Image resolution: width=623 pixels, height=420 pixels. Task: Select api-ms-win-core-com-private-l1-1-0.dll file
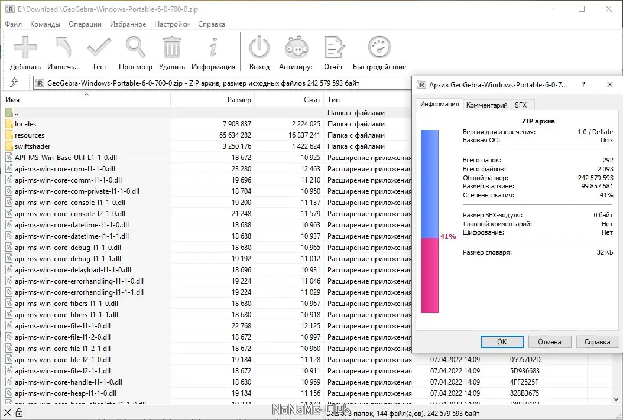pos(77,191)
